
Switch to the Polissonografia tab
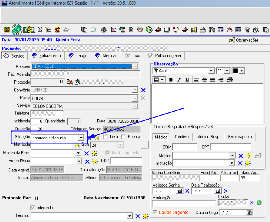(x=164, y=56)
